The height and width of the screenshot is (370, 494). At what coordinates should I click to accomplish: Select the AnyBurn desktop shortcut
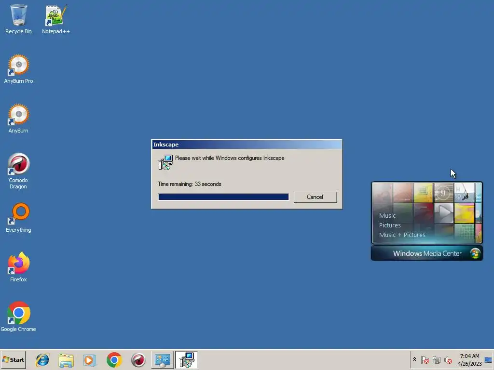pos(18,119)
